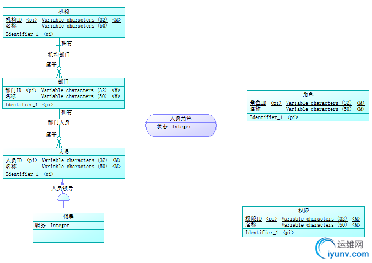
Task: Select the 角色 entity title
Action: click(x=308, y=94)
